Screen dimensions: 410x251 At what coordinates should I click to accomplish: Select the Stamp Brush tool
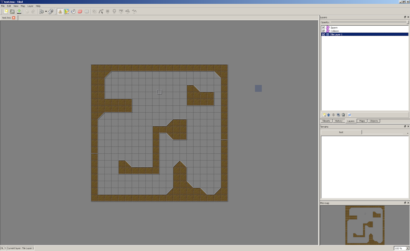coord(60,11)
